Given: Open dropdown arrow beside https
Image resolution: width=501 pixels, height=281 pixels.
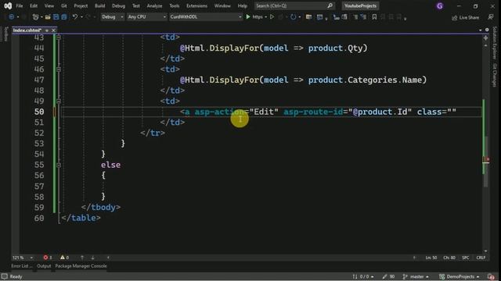Looking at the screenshot, I should [x=266, y=17].
